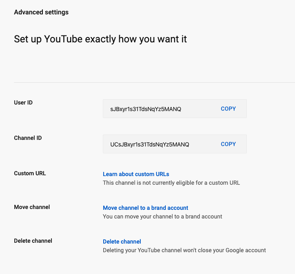
Task: Click the Advanced settings heading
Action: pos(41,12)
